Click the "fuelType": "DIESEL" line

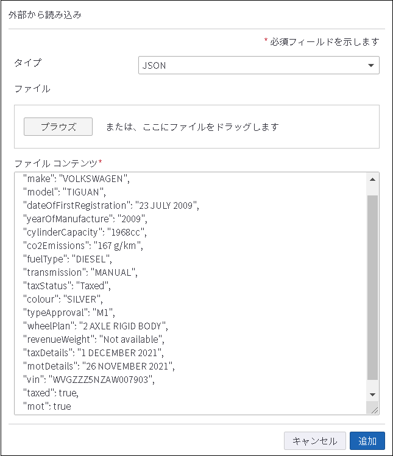click(x=68, y=259)
